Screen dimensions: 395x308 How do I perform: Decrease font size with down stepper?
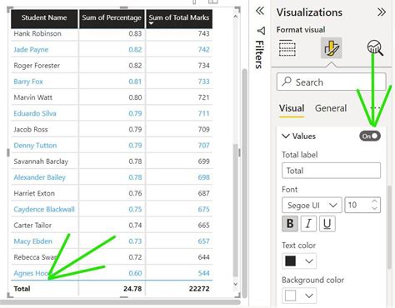(x=374, y=209)
